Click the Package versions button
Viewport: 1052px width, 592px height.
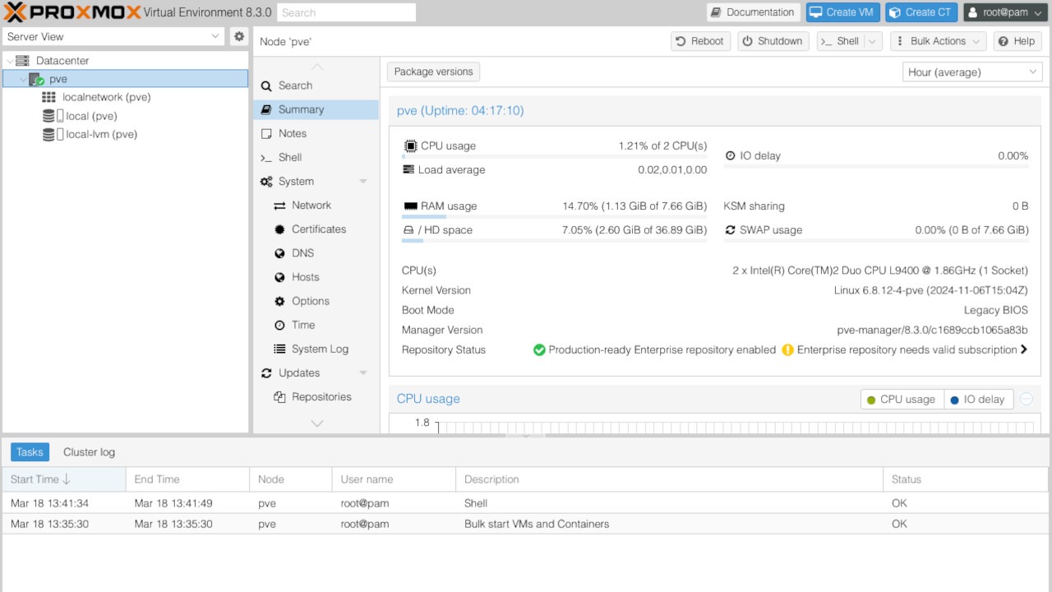click(433, 72)
